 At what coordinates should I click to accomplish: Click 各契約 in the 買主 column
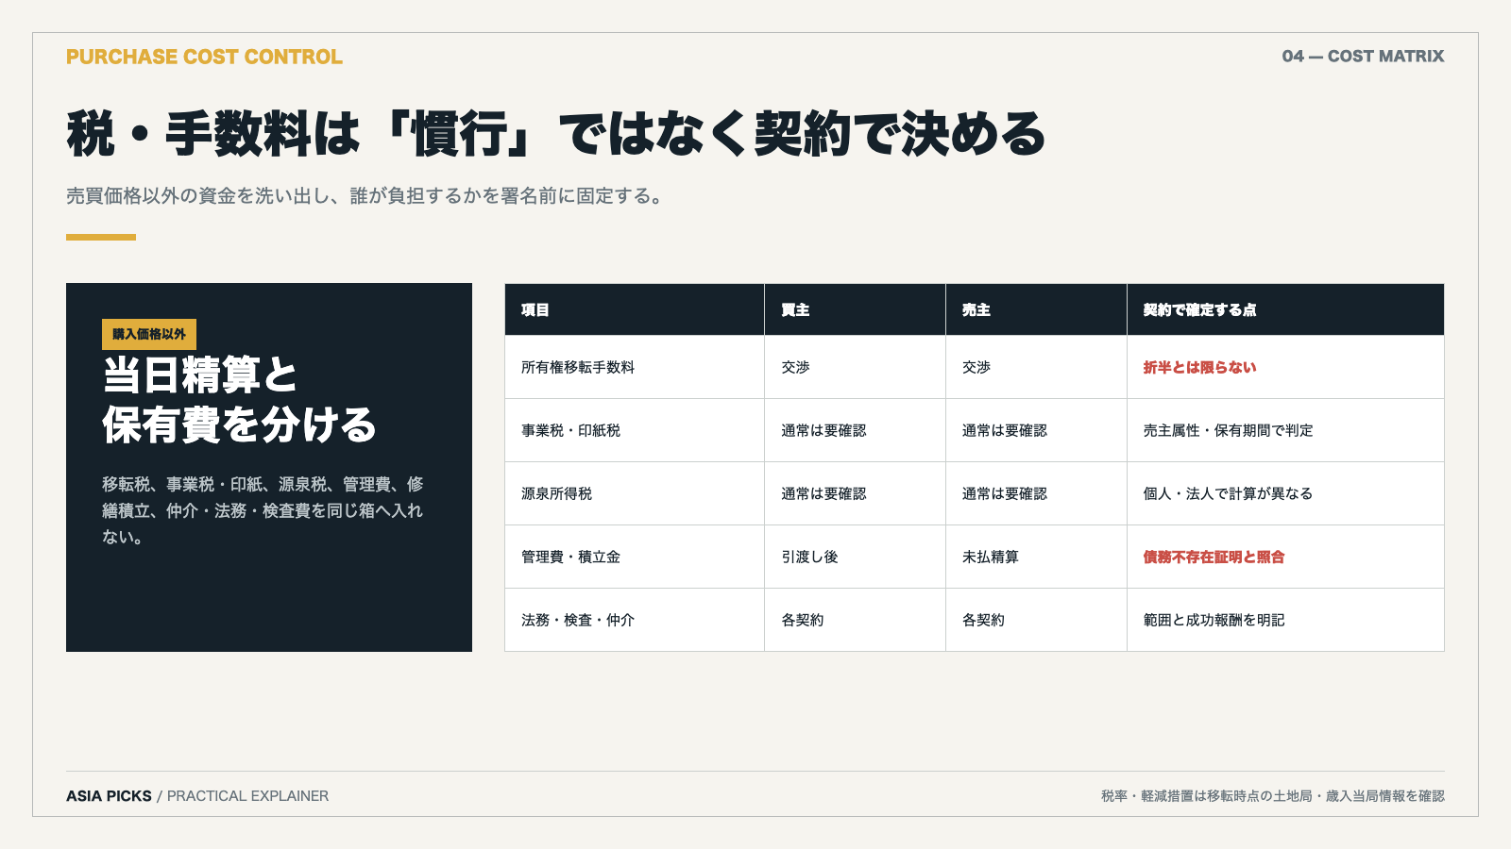pyautogui.click(x=803, y=620)
